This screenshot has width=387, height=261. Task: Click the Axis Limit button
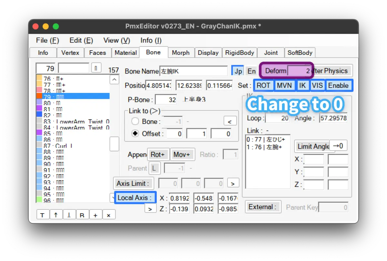134,183
